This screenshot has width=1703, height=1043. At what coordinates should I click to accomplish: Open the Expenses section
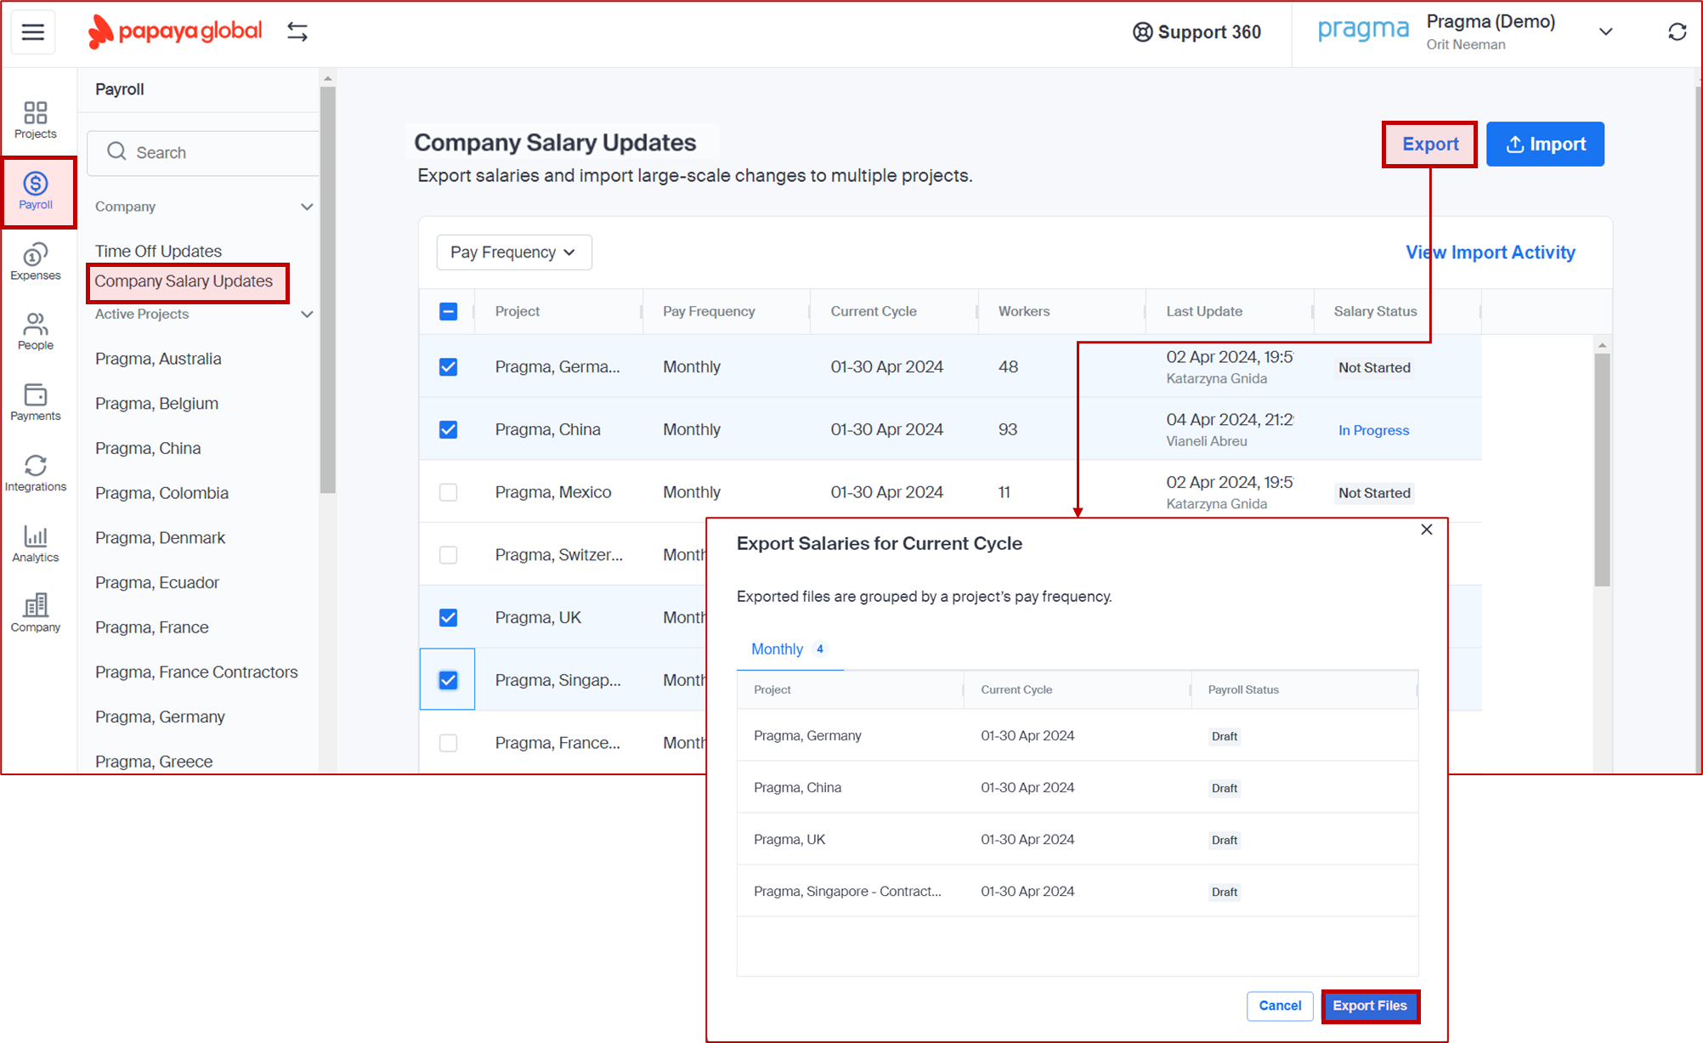[36, 262]
